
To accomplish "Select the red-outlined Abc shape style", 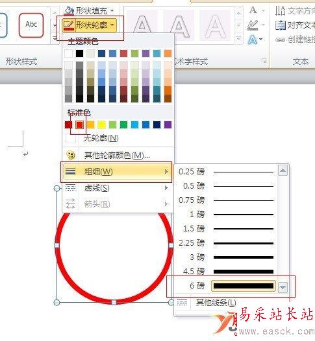I will [x=31, y=25].
